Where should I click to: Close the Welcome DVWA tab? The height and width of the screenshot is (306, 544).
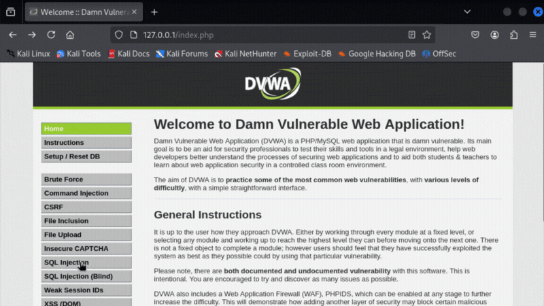[x=134, y=12]
